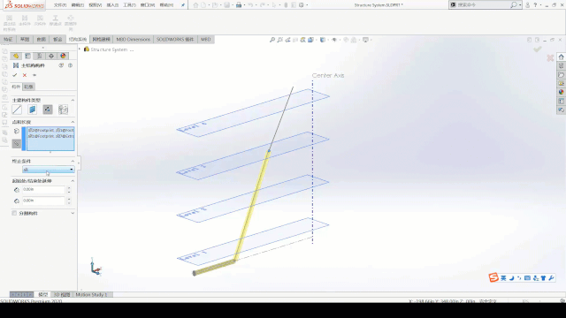The image size is (566, 318).
Task: Open the 工具 menu in the menu bar
Action: coord(130,5)
